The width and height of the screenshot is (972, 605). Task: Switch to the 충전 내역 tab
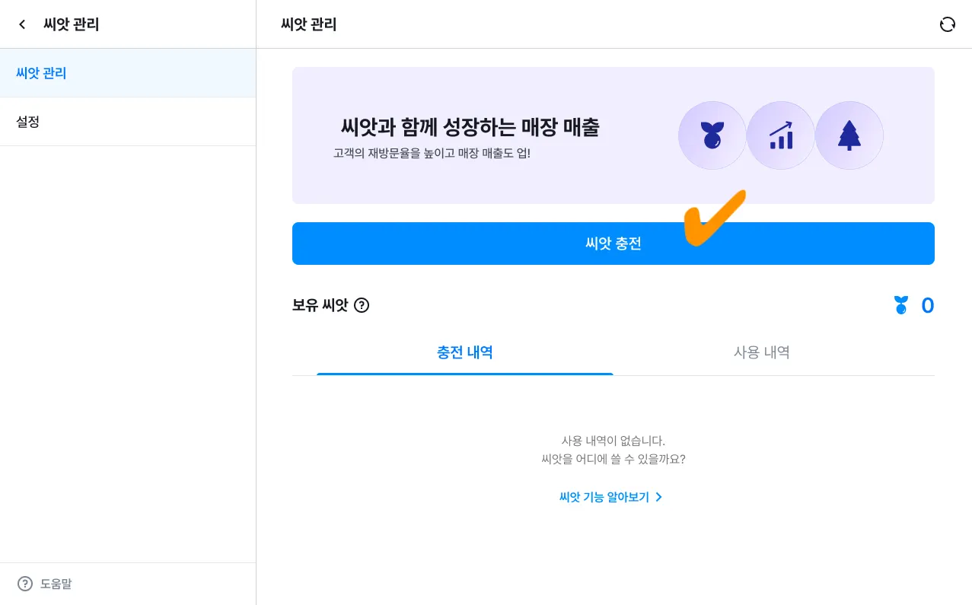pos(464,352)
